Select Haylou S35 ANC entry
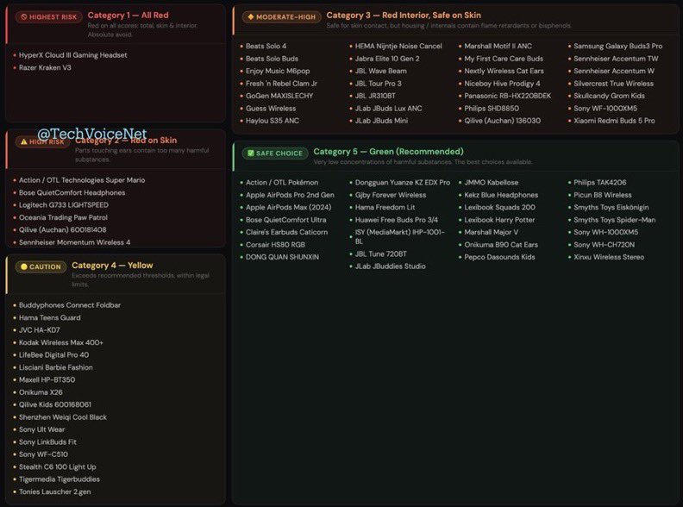 (x=273, y=121)
